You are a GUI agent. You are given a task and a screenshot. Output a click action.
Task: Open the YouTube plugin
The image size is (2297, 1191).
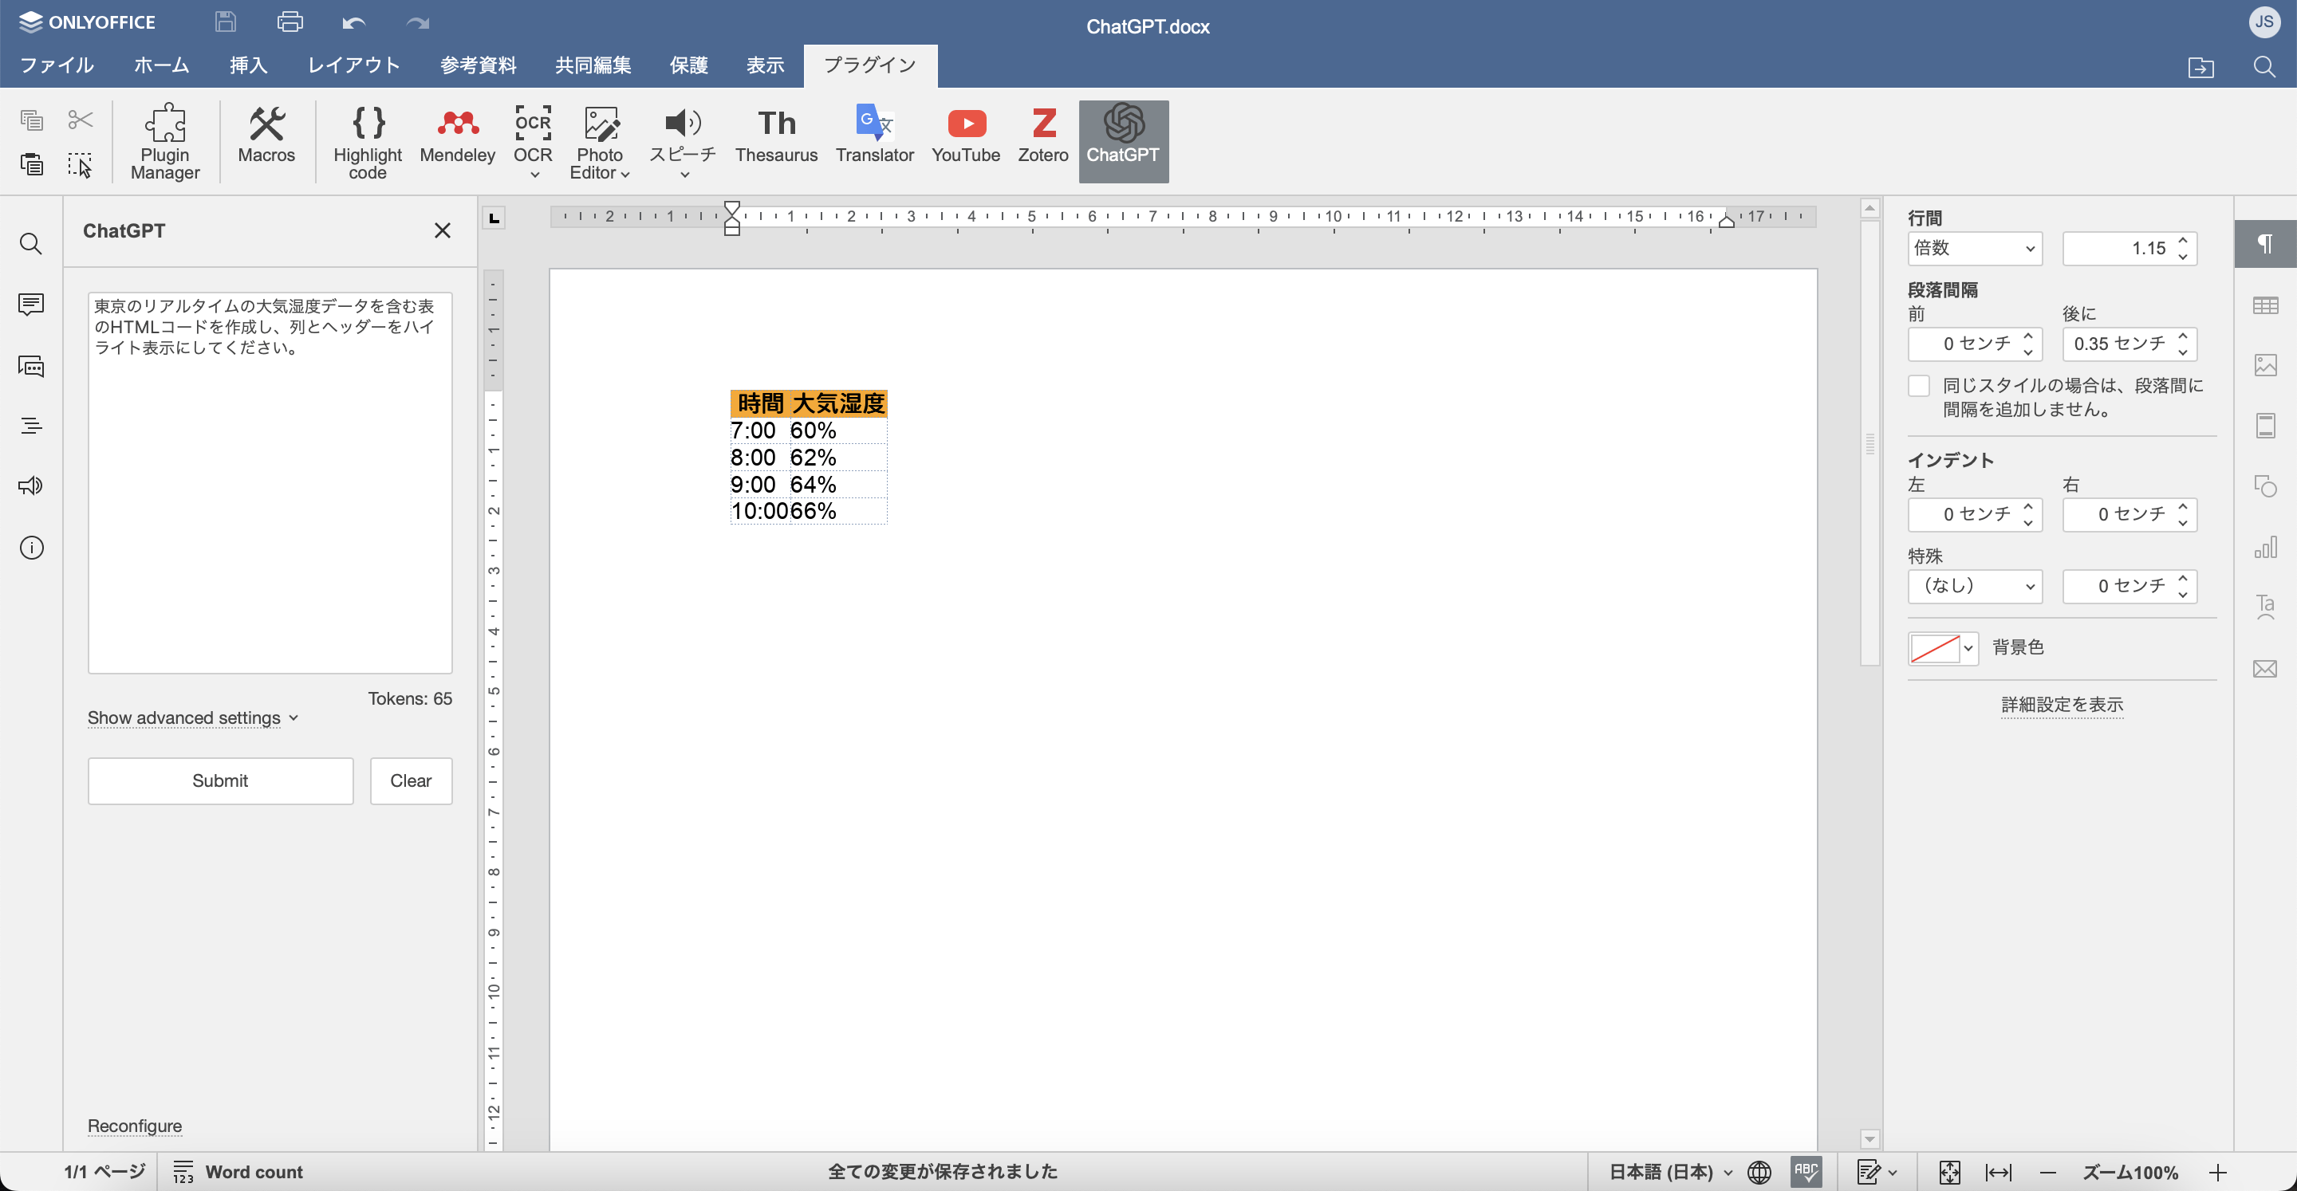(x=965, y=136)
